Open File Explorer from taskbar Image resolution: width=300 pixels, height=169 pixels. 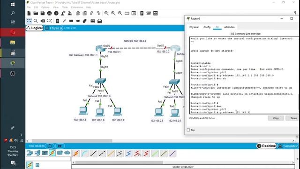[13, 42]
